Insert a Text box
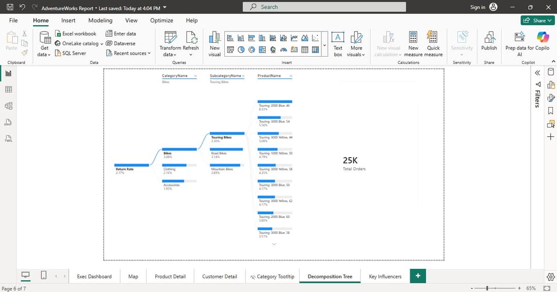The height and width of the screenshot is (292, 557). (x=338, y=44)
